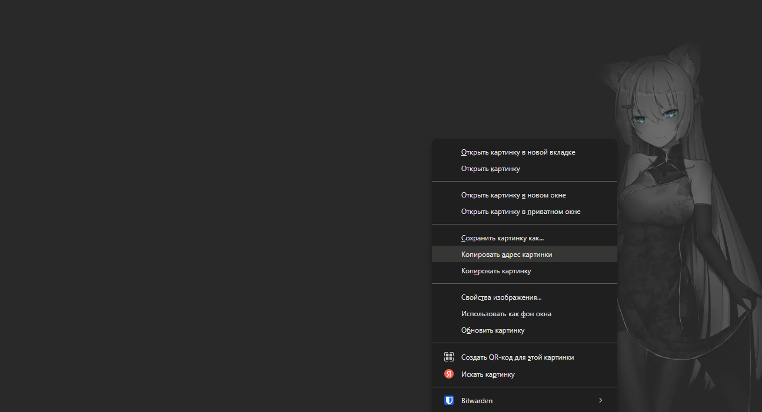Click the red Yandex search icon

pos(449,374)
